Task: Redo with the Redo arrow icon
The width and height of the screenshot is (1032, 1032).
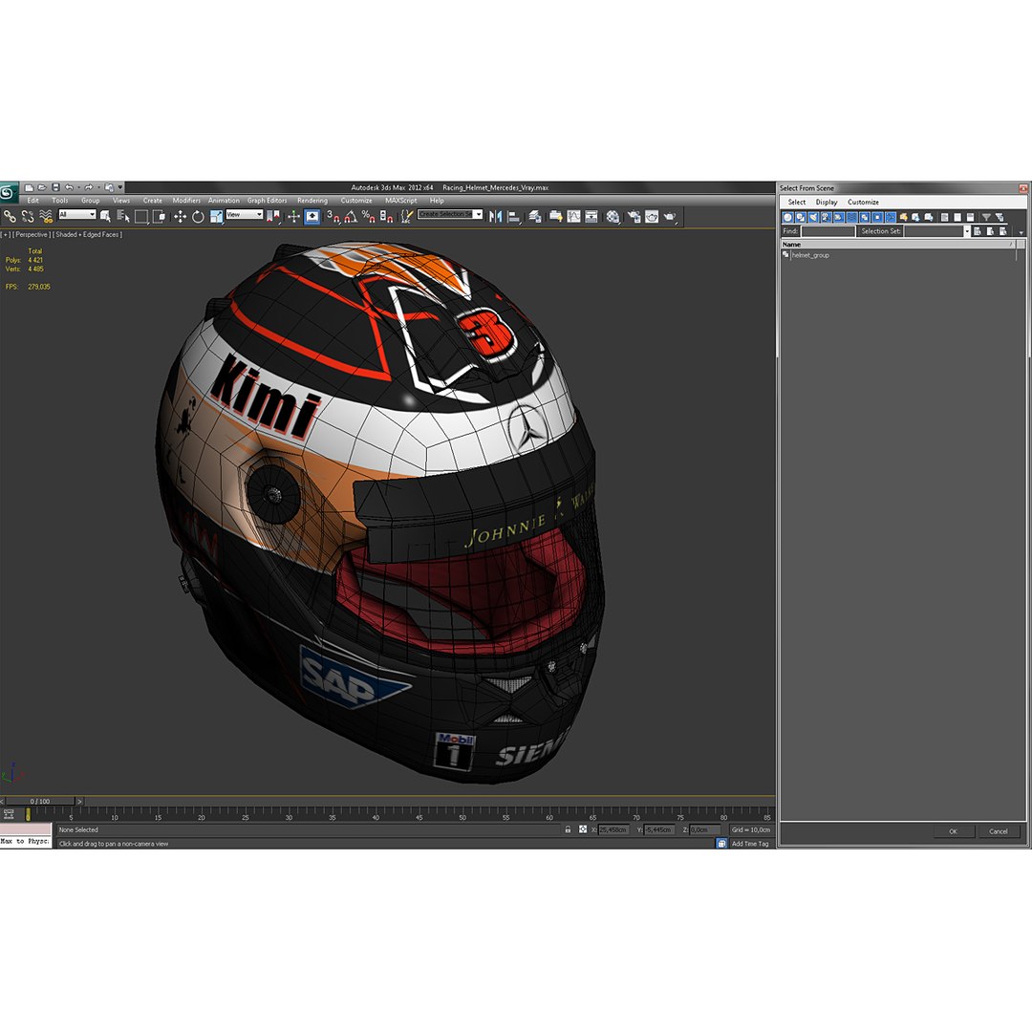Action: point(89,187)
